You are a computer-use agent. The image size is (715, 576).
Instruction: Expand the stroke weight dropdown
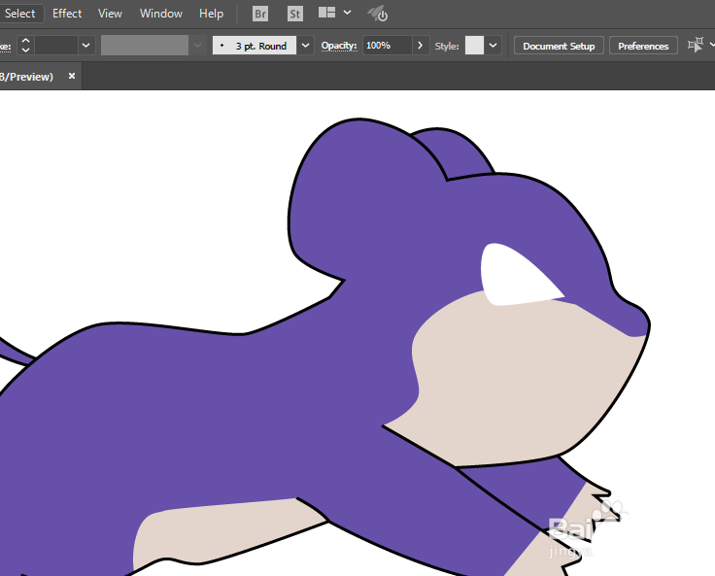click(x=85, y=46)
